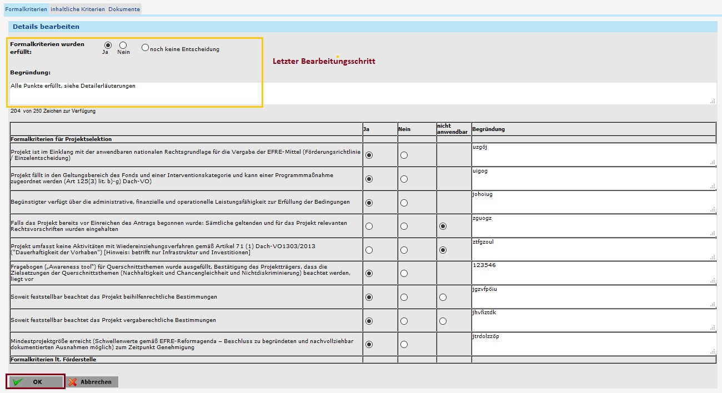This screenshot has width=722, height=393.
Task: Select Ja for Wiedereinziehungsverfahren row
Action: coord(369,250)
